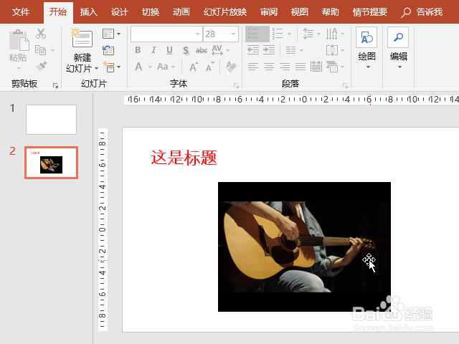Click Convert to SmartArt icon
The height and width of the screenshot is (344, 459).
coord(332,67)
